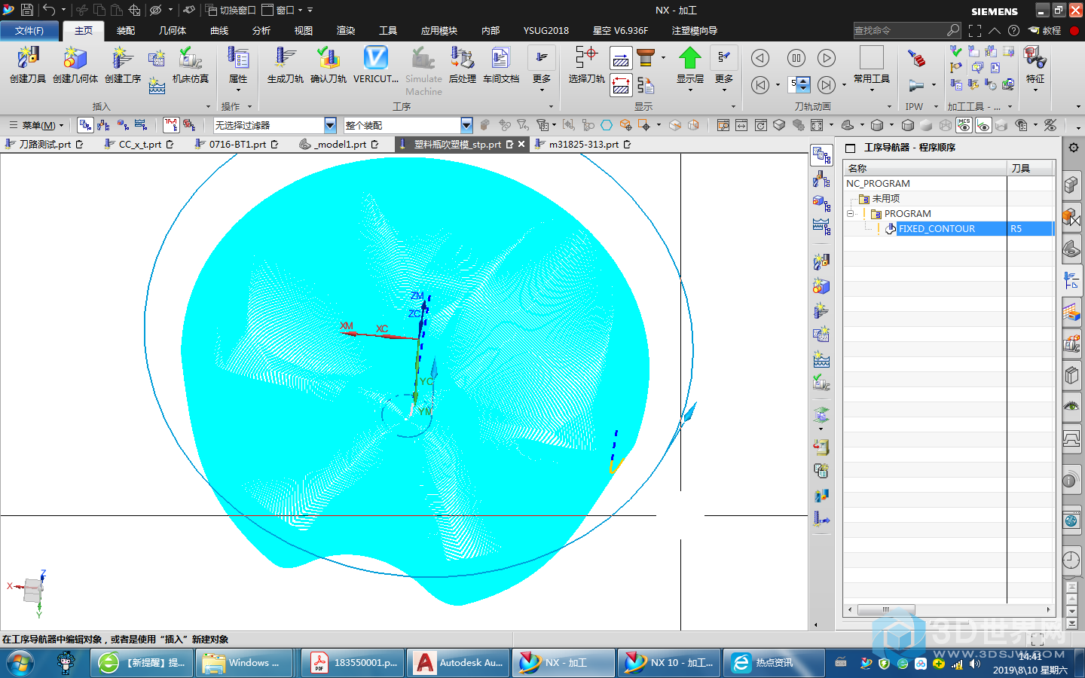Click the Create Tool (创建刀具) icon
1085x678 pixels.
pos(28,58)
